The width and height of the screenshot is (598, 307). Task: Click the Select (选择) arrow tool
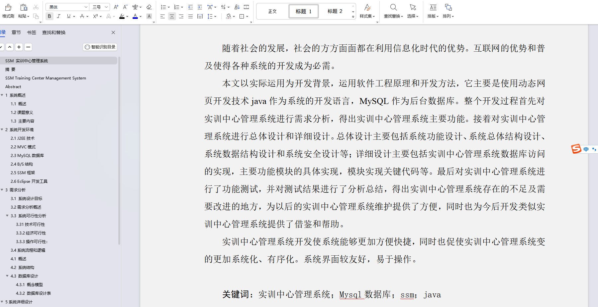click(413, 11)
